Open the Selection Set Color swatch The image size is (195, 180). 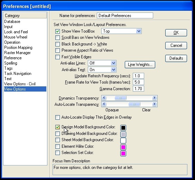click(123, 153)
